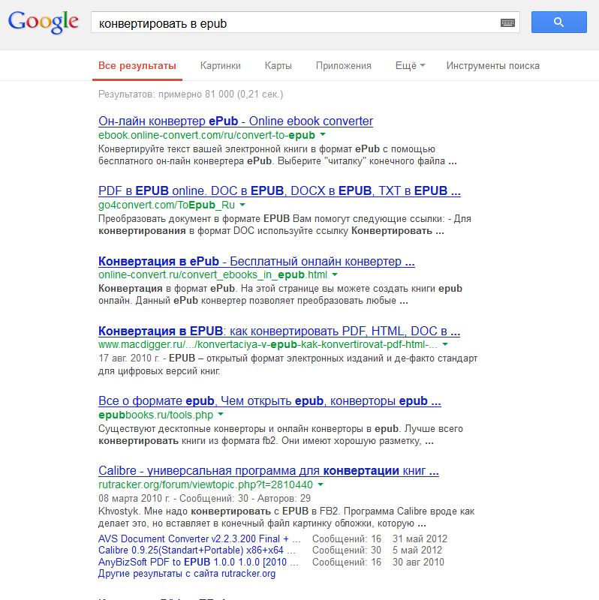Open Calibre универсальная программа result
Viewport: 599px width, 600px height.
tap(269, 470)
